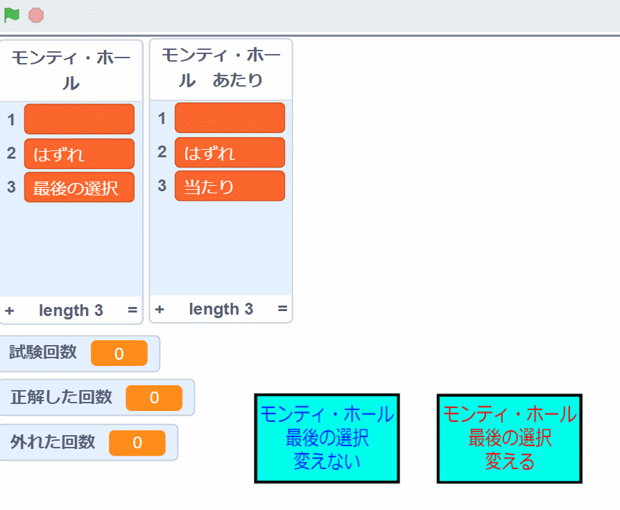This screenshot has width=620, height=510.
Task: Click the 試験回数 variable monitor
Action: [x=80, y=353]
